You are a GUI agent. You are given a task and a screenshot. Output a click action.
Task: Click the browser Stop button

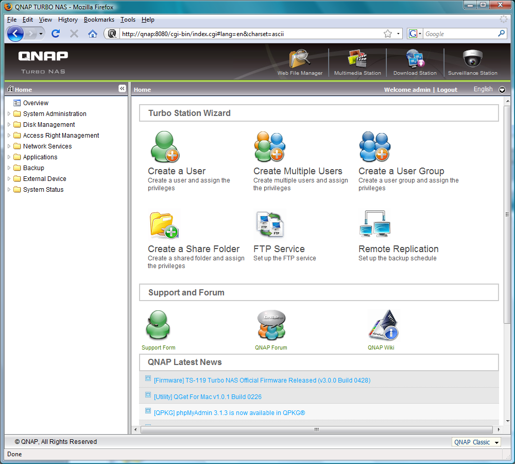click(x=74, y=34)
